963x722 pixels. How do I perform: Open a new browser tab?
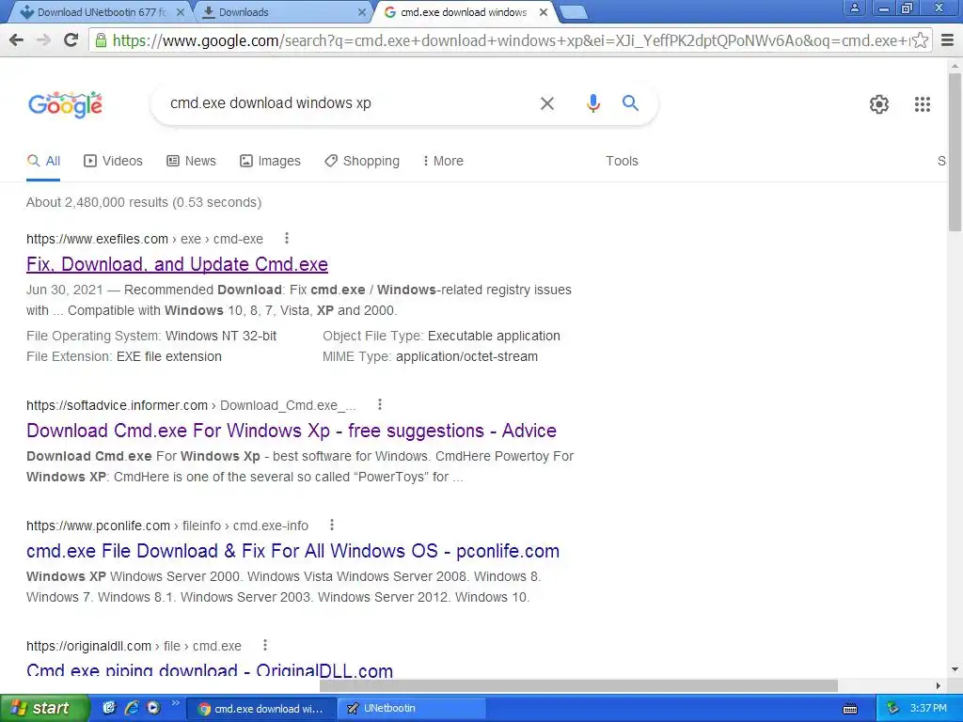[574, 12]
